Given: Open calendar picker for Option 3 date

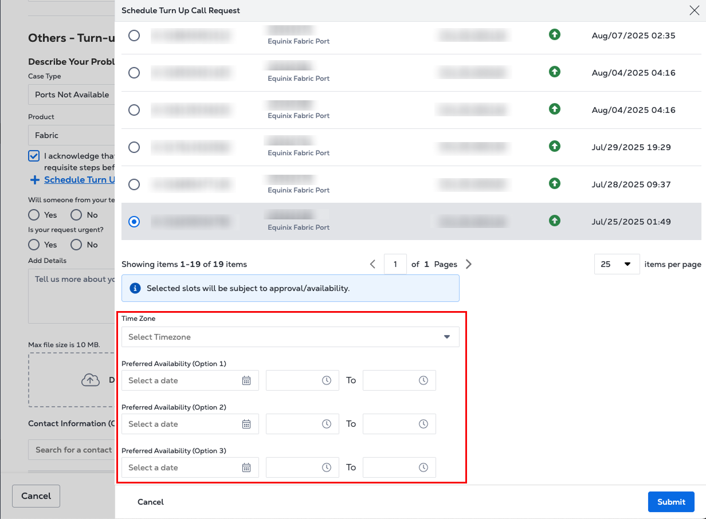Looking at the screenshot, I should [x=246, y=467].
